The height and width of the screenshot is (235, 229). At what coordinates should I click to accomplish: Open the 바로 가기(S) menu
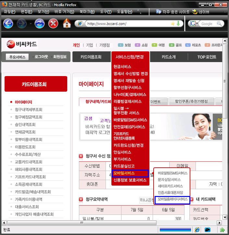[x=64, y=12]
